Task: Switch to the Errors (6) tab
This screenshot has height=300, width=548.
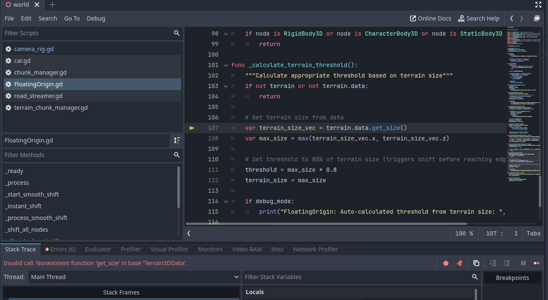Action: [60, 249]
